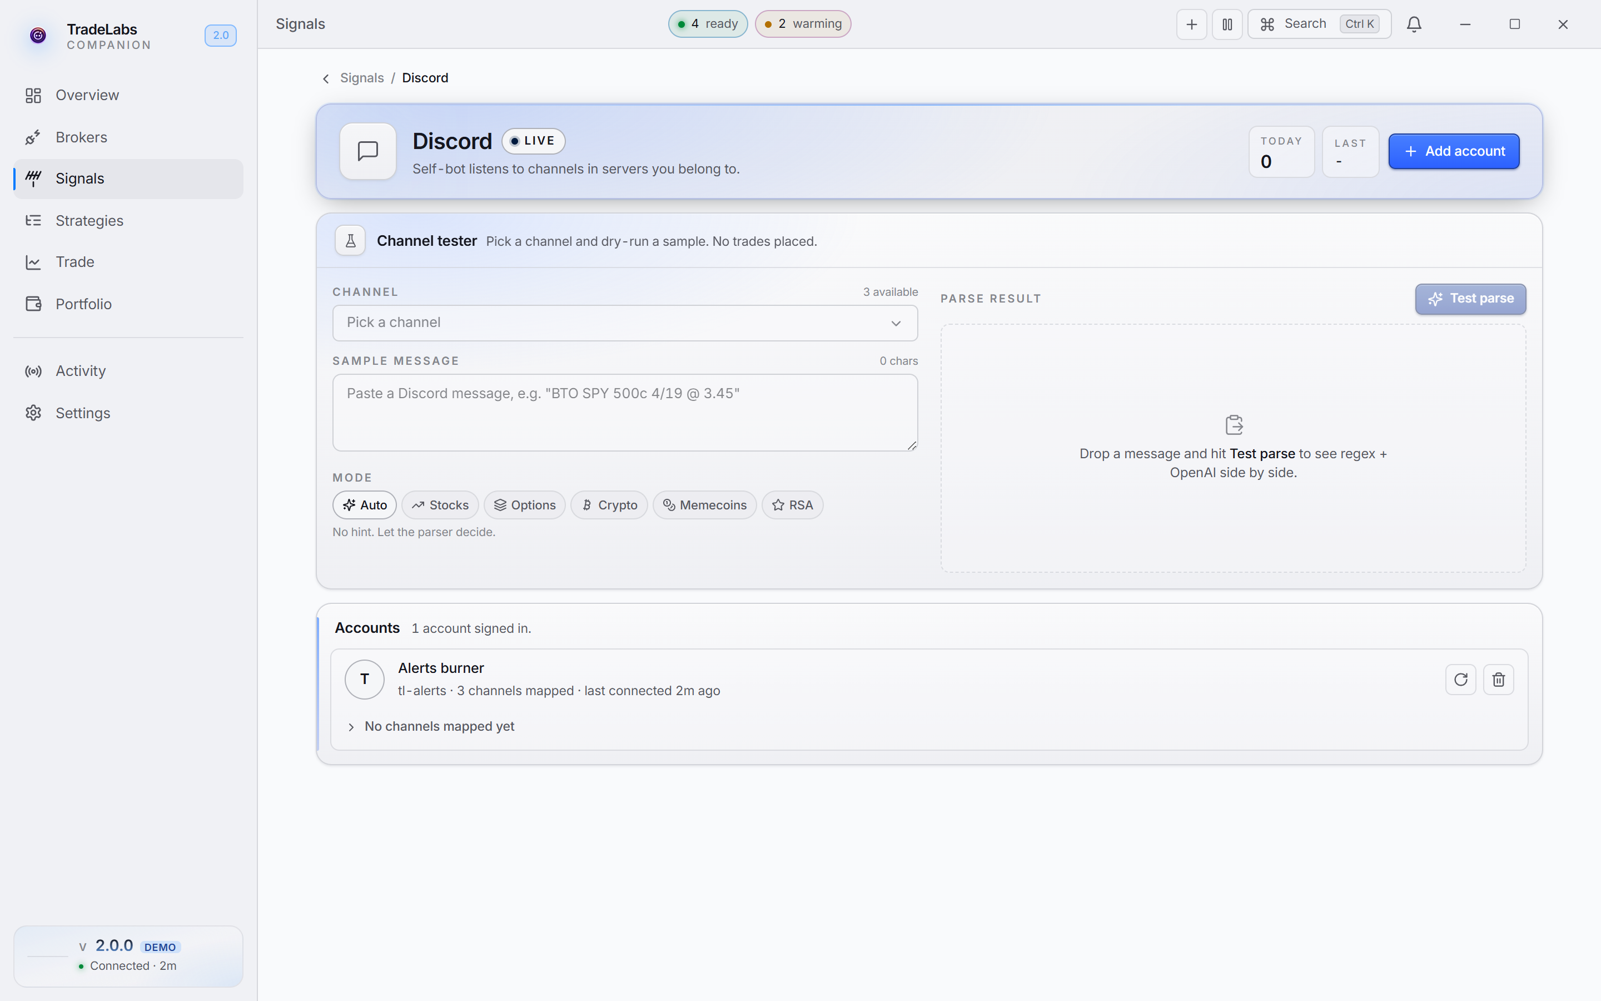
Task: Click the Sample message text area
Action: 624,413
